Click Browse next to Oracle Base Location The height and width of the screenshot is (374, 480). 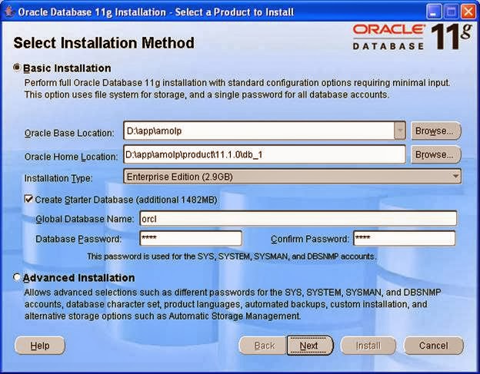[435, 131]
